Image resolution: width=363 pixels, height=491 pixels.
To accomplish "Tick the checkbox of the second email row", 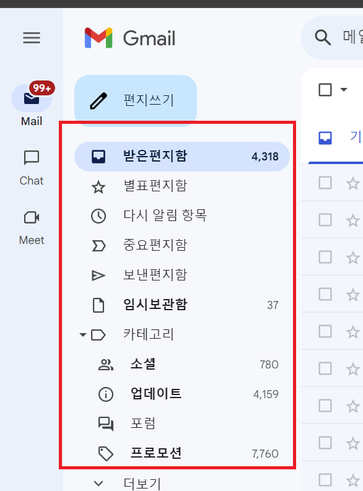I will coord(325,220).
